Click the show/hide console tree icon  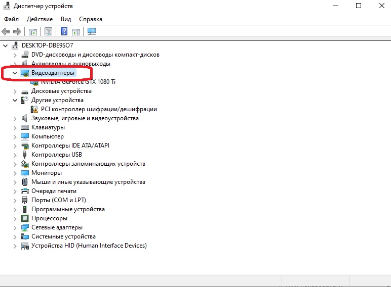point(32,31)
